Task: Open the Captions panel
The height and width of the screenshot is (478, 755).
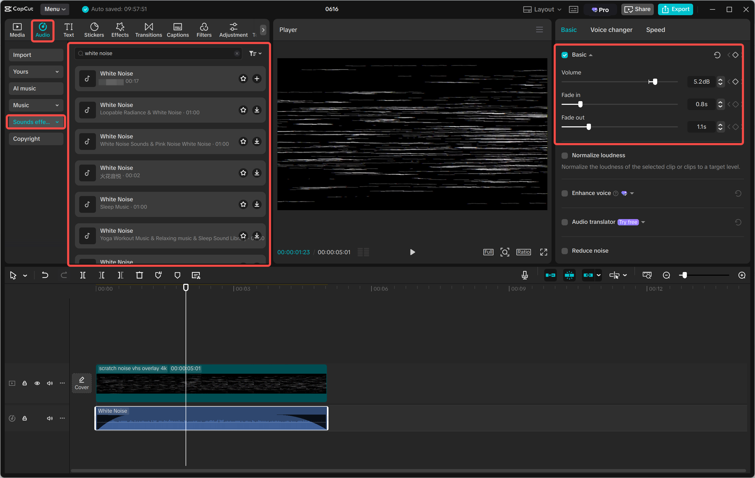Action: coord(177,30)
